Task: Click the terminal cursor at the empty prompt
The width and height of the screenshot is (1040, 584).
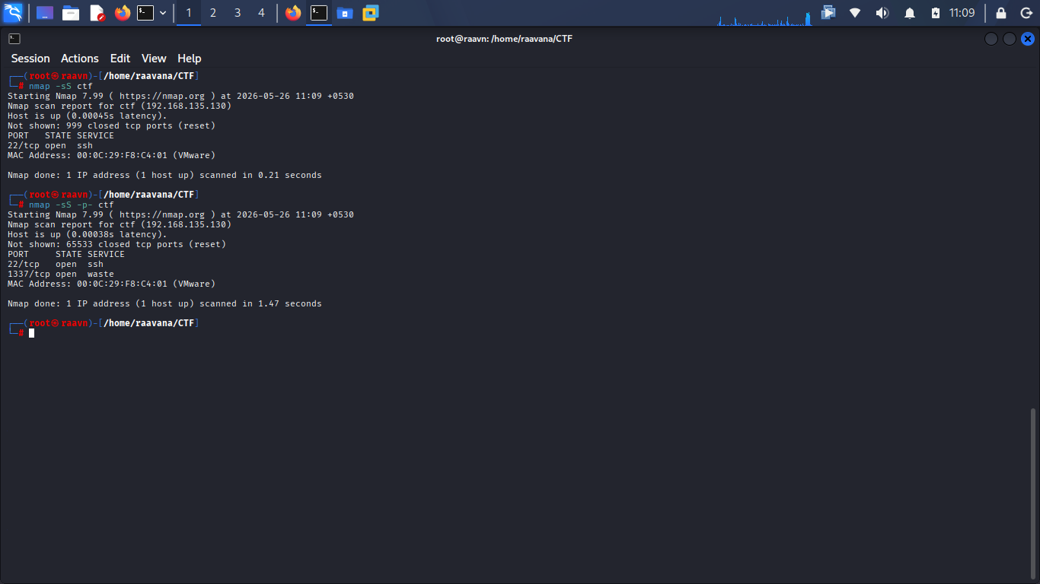Action: click(32, 333)
